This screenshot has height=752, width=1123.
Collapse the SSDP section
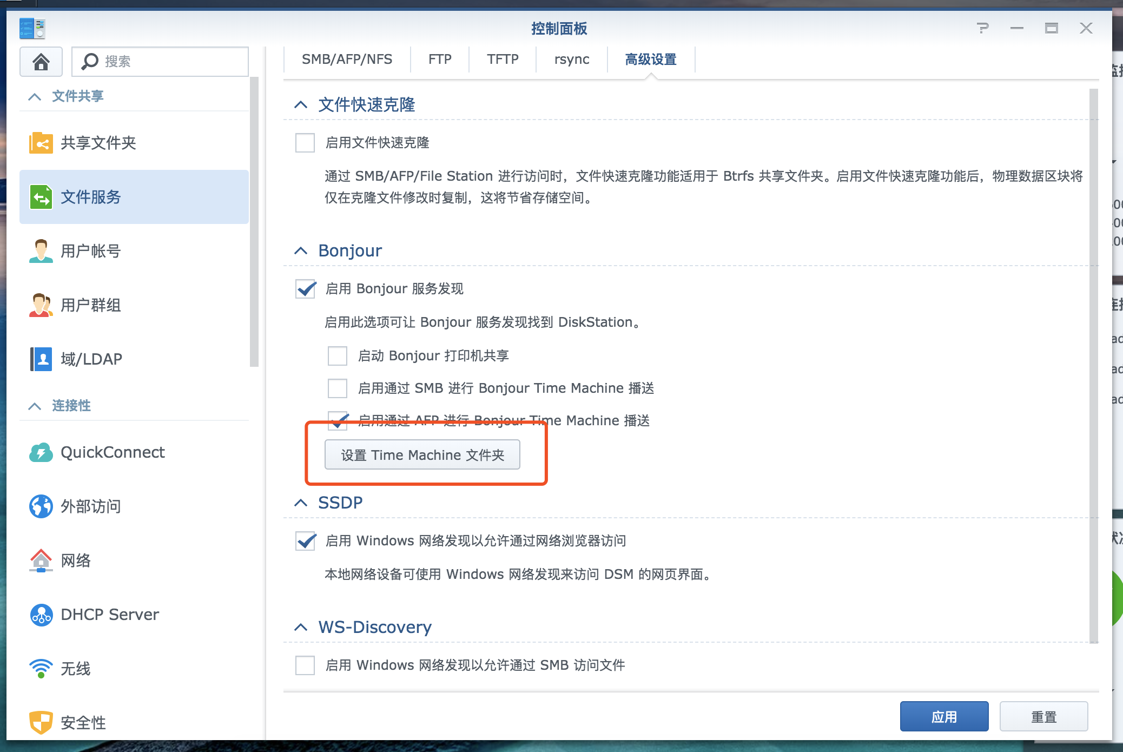click(x=301, y=503)
